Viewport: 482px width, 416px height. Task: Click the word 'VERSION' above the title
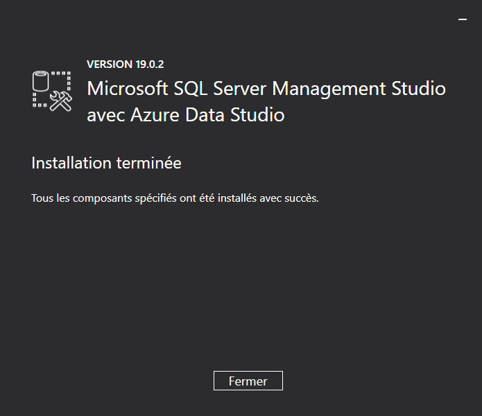click(x=110, y=64)
